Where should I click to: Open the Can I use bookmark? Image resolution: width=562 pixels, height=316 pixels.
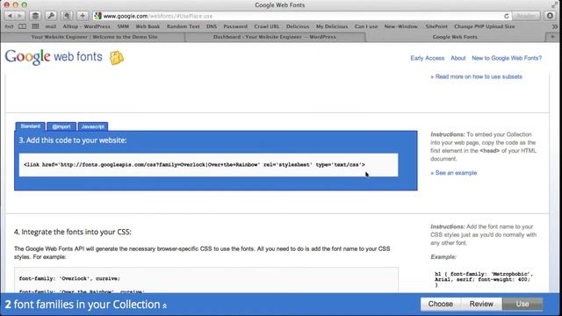click(366, 26)
